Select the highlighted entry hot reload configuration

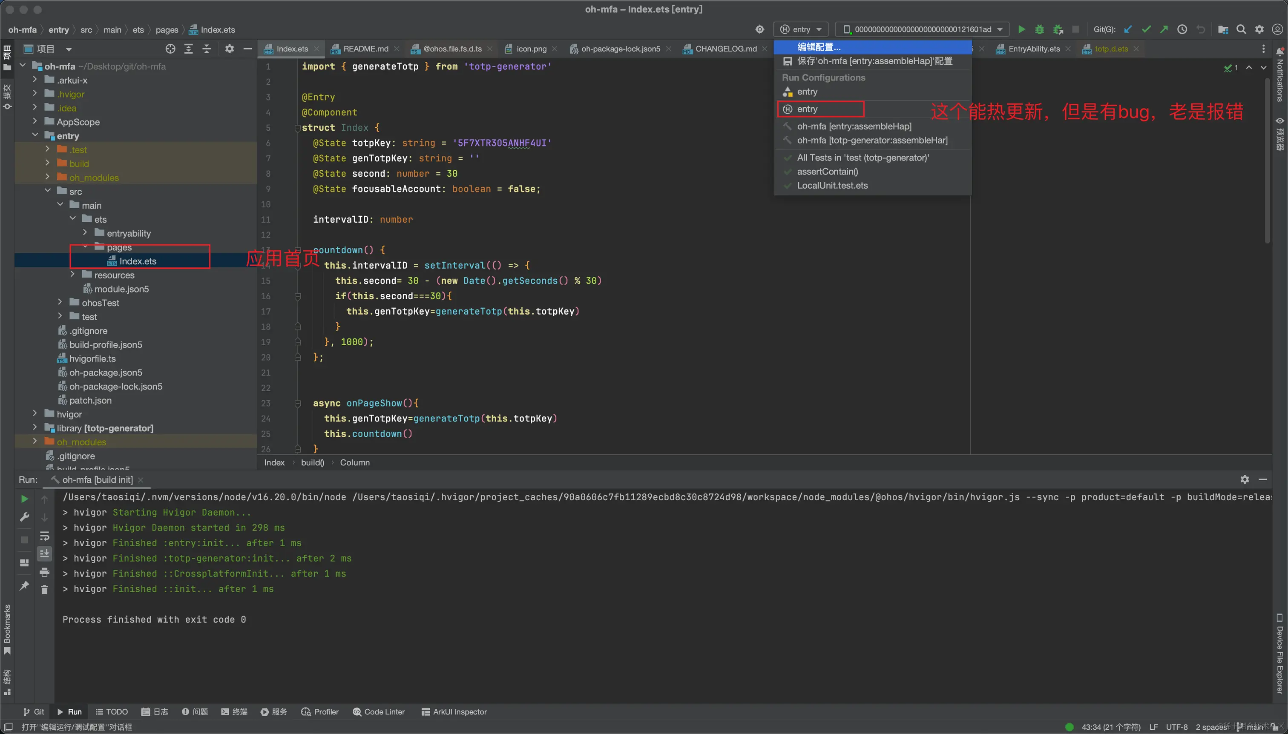pos(872,109)
